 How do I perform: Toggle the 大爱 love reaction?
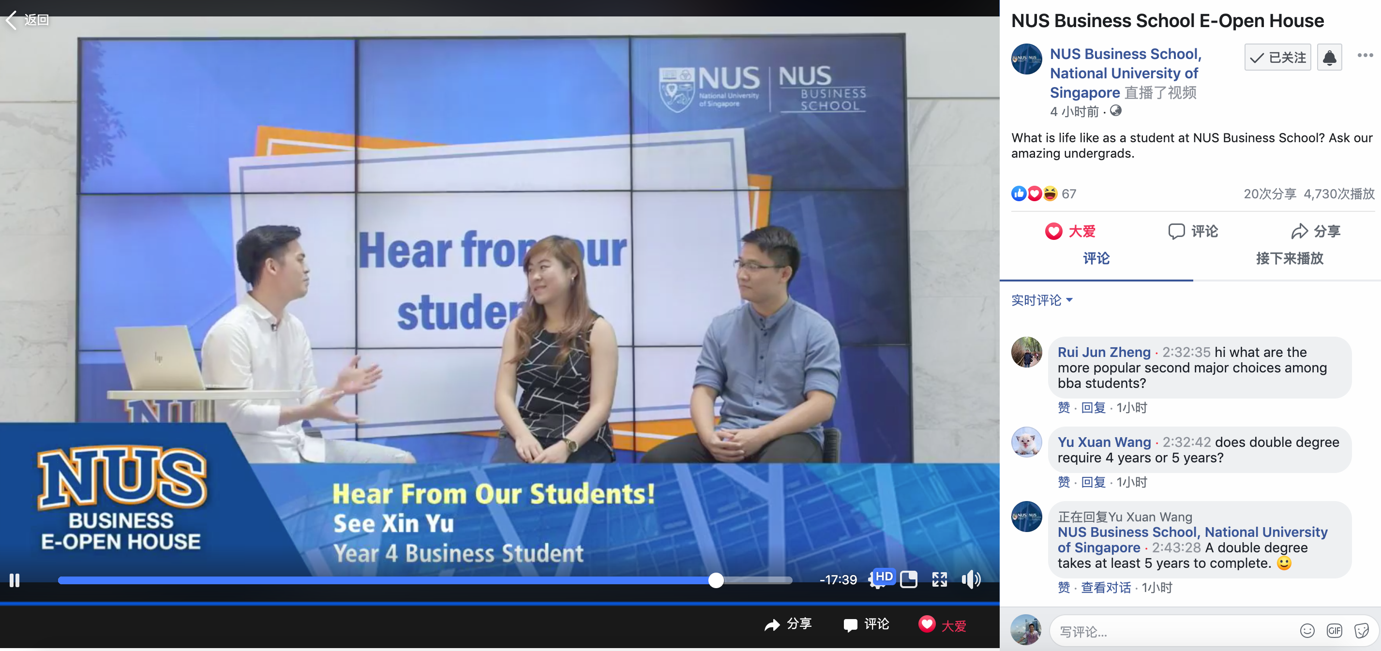point(1070,231)
